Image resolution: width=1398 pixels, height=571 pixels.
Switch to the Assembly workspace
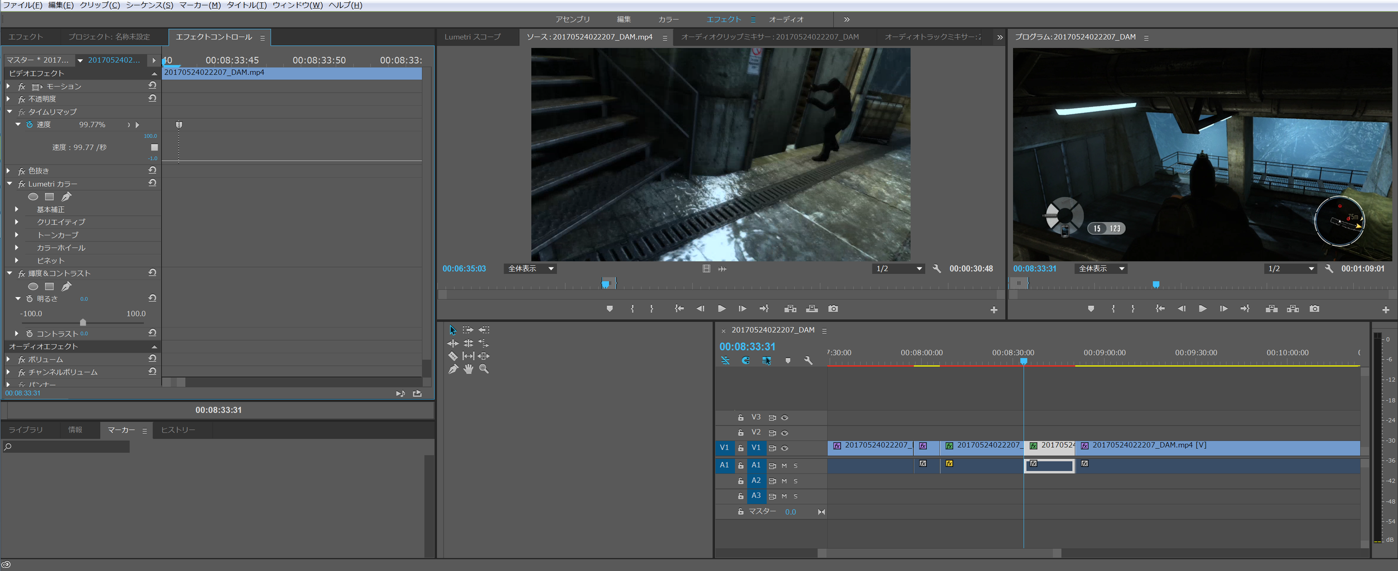[572, 20]
